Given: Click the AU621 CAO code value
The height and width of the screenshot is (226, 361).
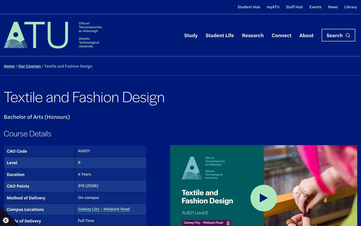Looking at the screenshot, I should click(84, 151).
